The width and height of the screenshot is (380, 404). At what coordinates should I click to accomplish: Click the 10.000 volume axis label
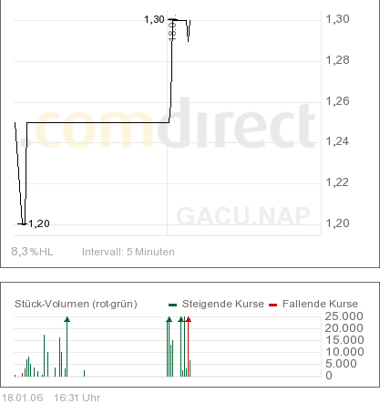[344, 352]
